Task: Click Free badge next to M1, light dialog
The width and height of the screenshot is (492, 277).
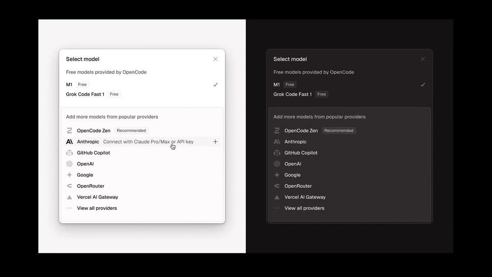Action: [x=82, y=85]
